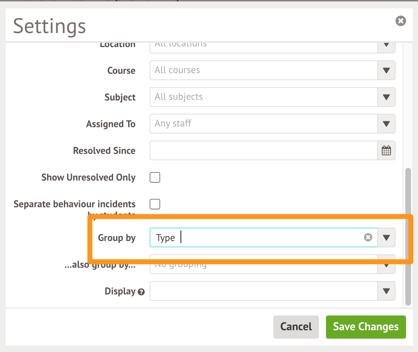Click the Resolved Since date field

263,151
